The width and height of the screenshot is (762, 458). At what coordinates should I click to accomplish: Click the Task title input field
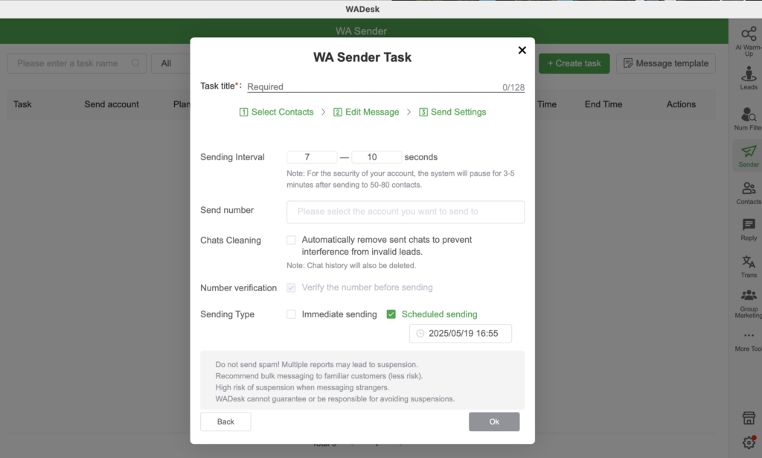(x=386, y=87)
